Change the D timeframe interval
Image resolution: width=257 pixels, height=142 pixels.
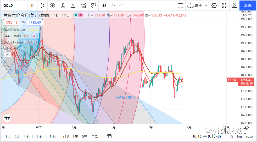tap(32, 6)
